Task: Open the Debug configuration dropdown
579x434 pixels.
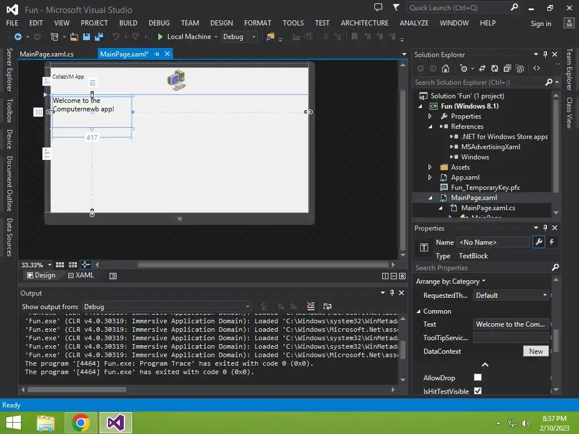Action: point(239,37)
